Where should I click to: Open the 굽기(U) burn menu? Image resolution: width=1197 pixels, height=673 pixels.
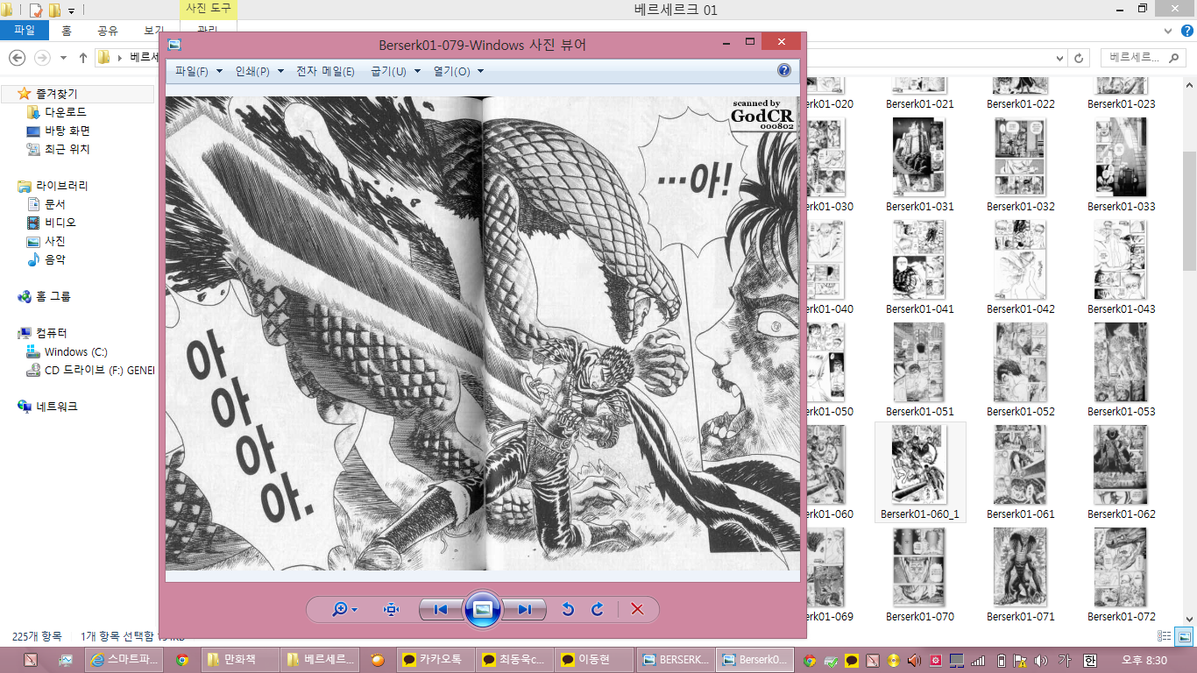click(395, 72)
